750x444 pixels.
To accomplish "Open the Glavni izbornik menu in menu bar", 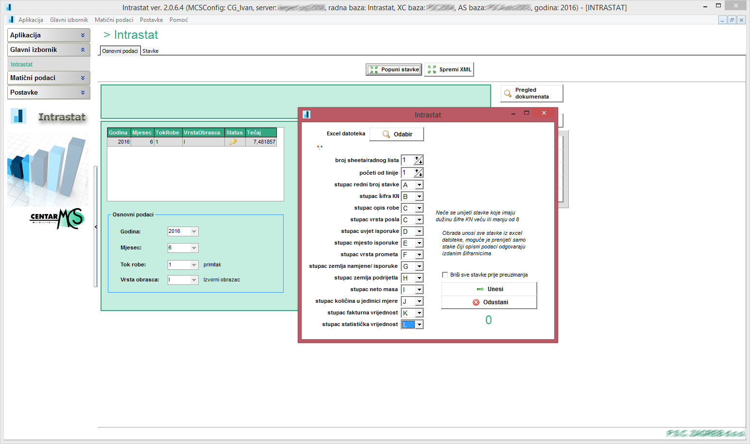I will 69,20.
